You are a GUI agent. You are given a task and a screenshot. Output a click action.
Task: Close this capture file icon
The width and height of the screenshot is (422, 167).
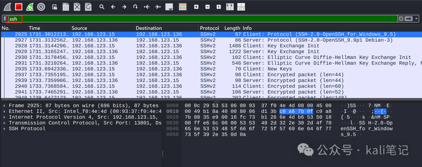(77, 7)
